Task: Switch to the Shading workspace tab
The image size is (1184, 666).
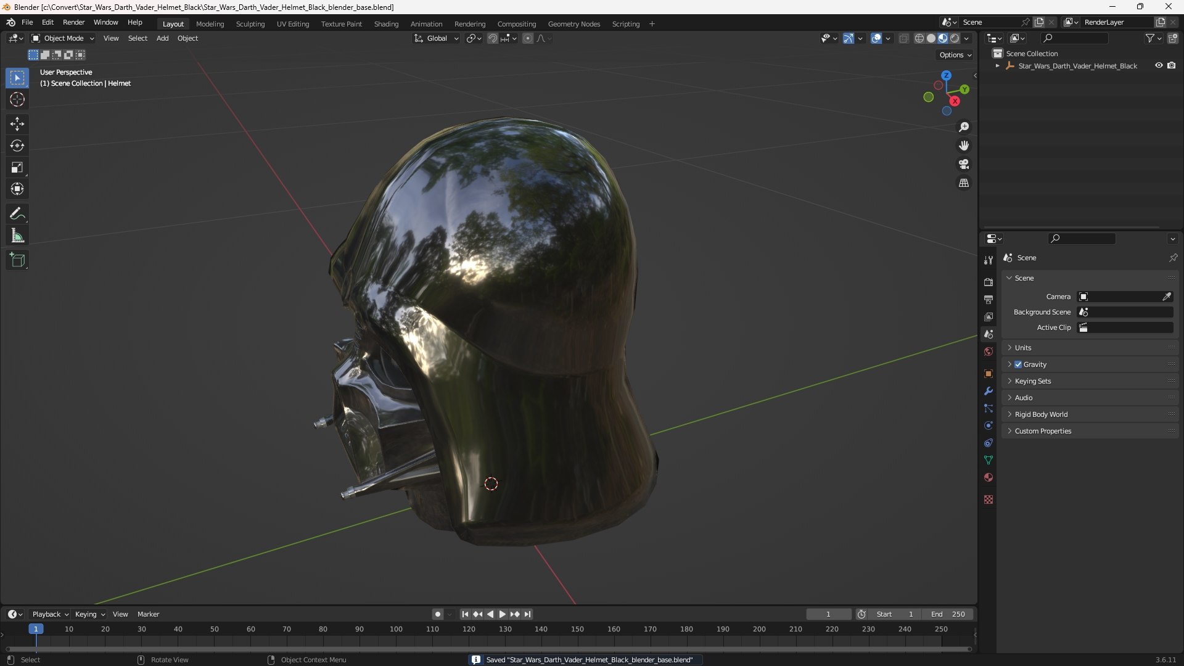Action: tap(386, 24)
